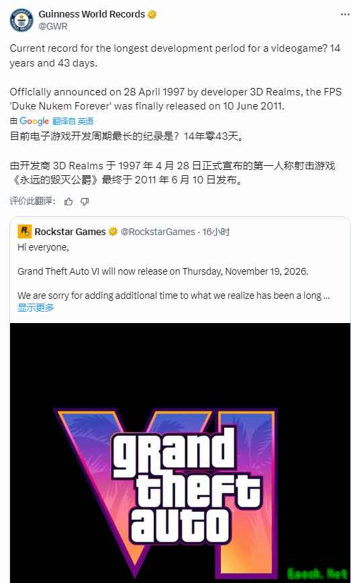Image resolution: width=351 pixels, height=583 pixels.
Task: Open the @RockstarGames handle link
Action: click(158, 232)
